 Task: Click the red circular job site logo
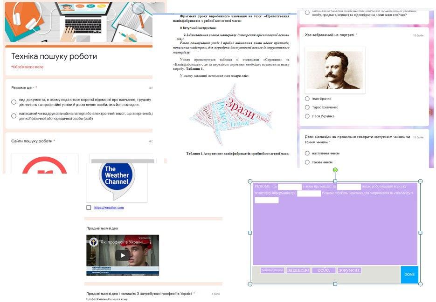click(44, 166)
